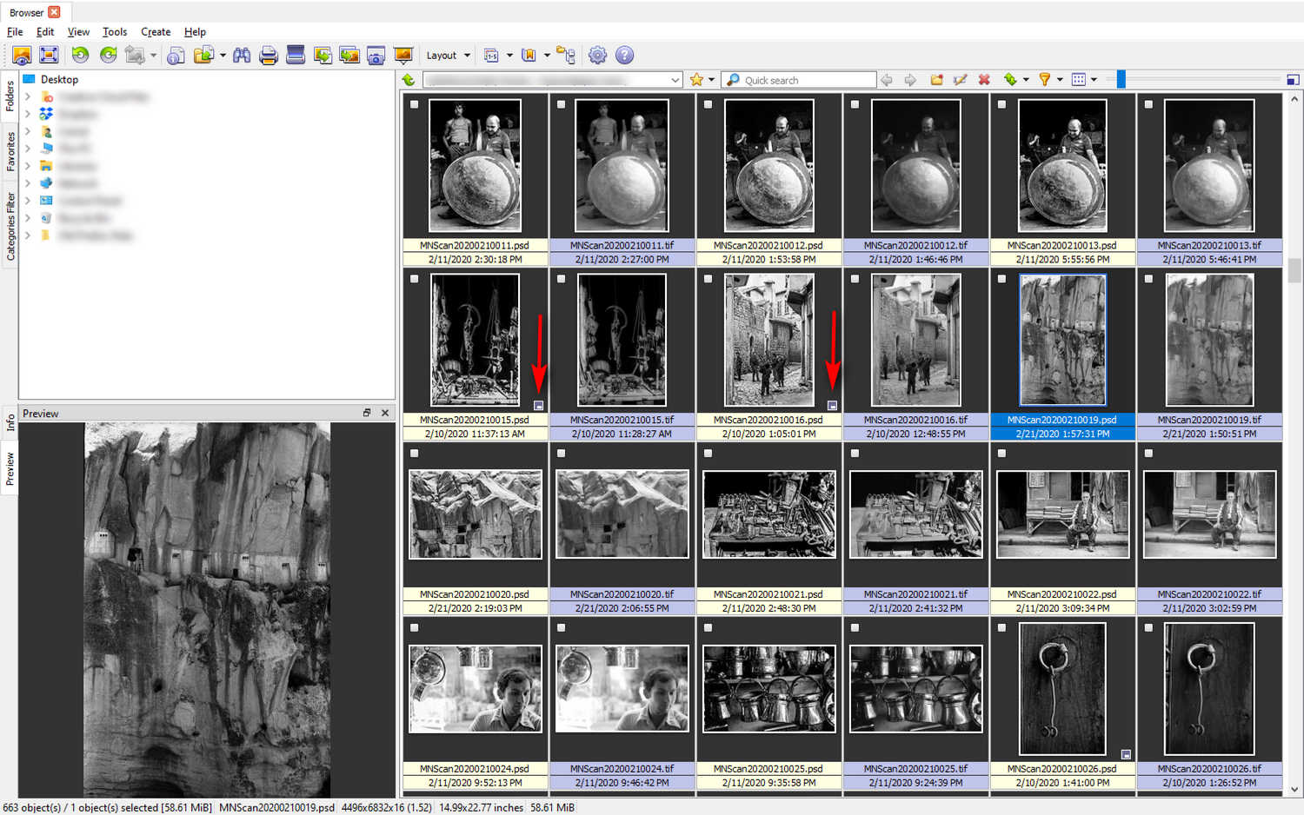Click the new folder icon

coord(936,80)
